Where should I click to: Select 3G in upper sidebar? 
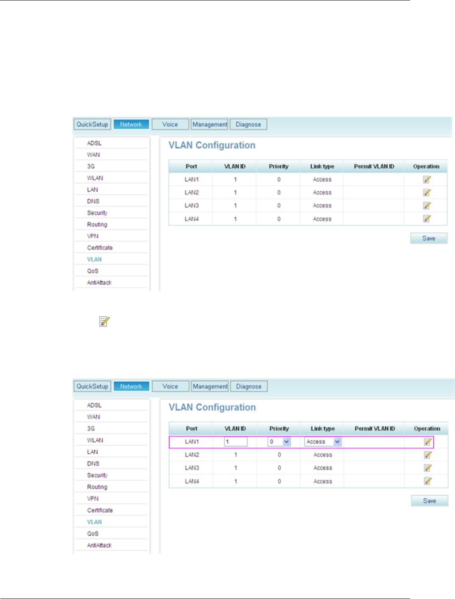pyautogui.click(x=91, y=166)
